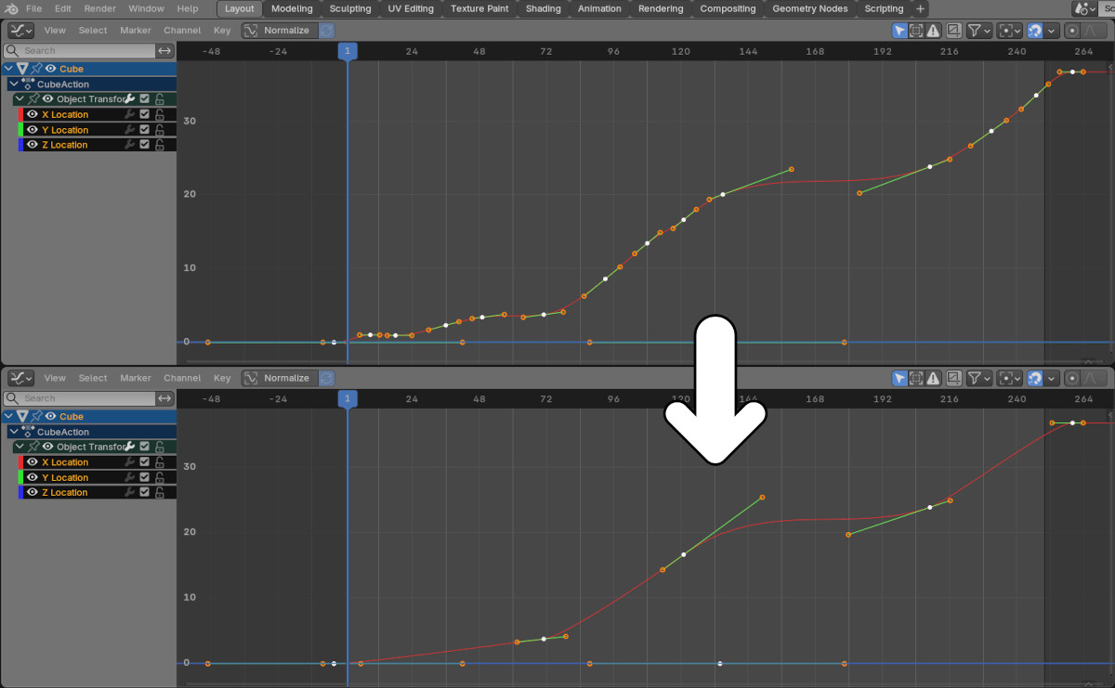Click the red color swatch beside X Location
Image resolution: width=1115 pixels, height=688 pixels.
pos(20,114)
